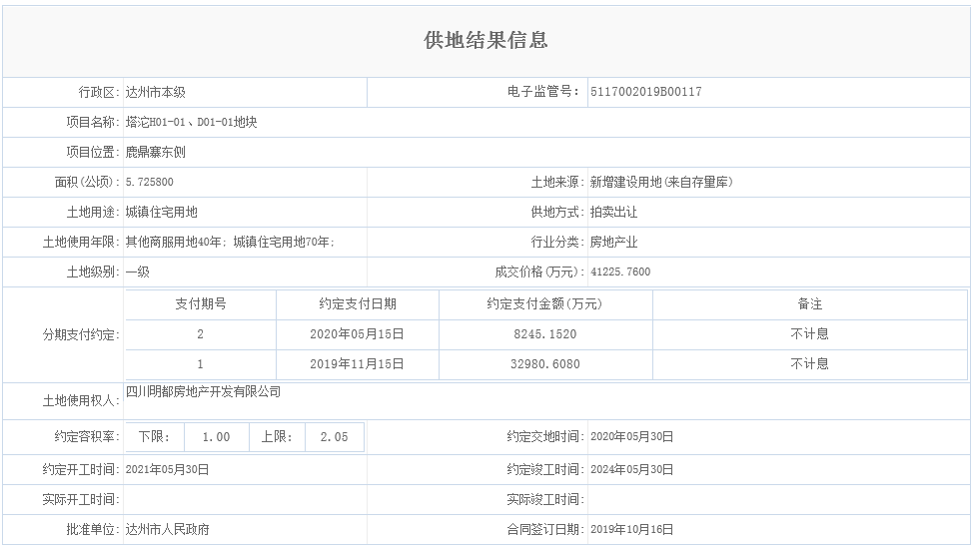This screenshot has height=547, width=975.
Task: Select payment amount 8245.1520
Action: pos(545,333)
